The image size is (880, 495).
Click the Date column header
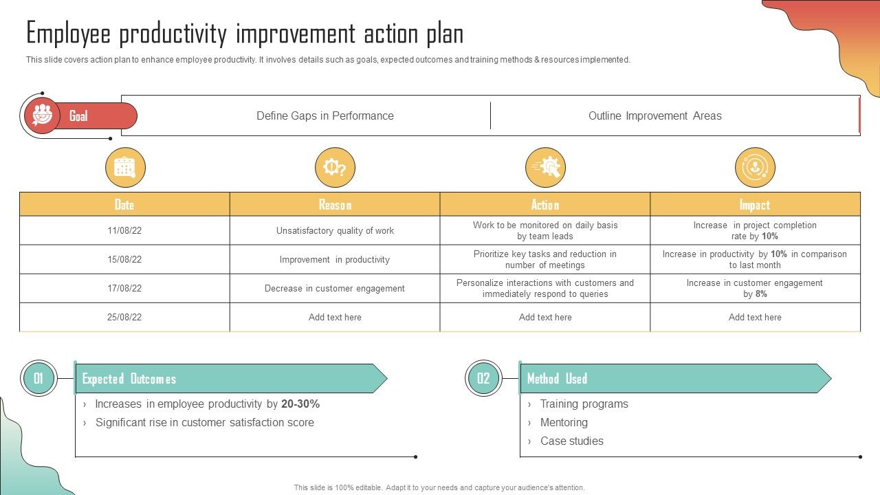[124, 205]
